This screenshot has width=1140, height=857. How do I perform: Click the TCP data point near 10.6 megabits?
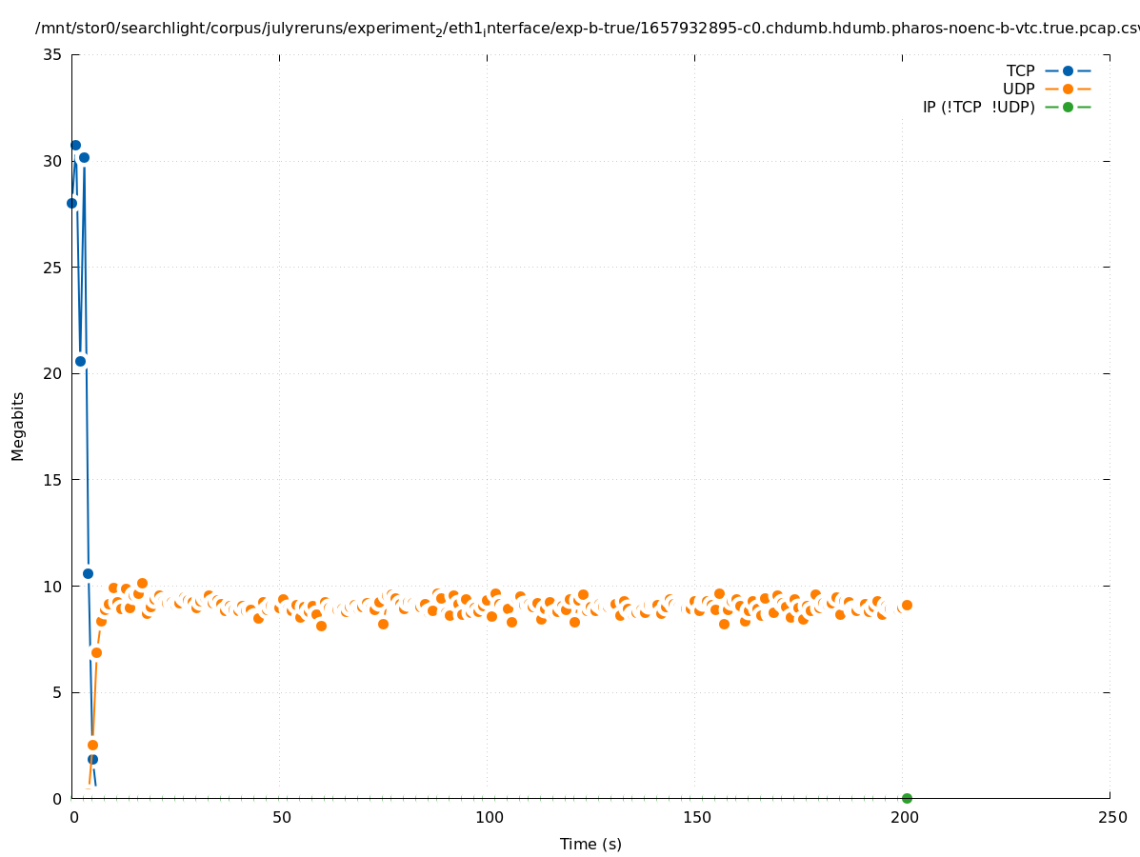(x=88, y=573)
